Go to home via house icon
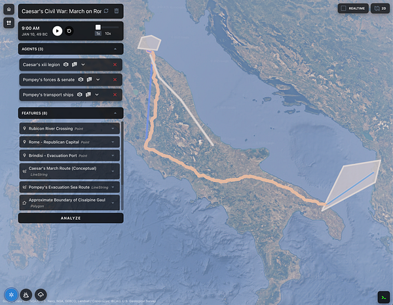 [x=9, y=9]
